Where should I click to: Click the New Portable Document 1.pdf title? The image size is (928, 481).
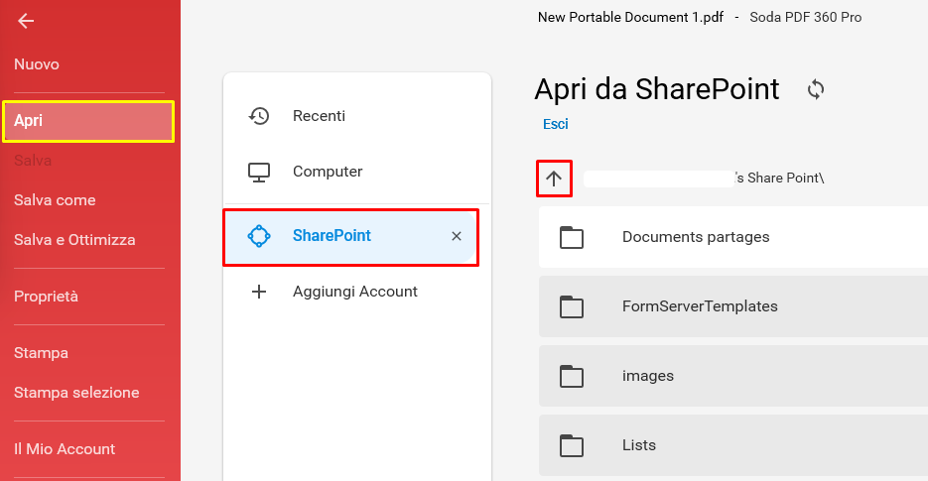click(x=630, y=17)
